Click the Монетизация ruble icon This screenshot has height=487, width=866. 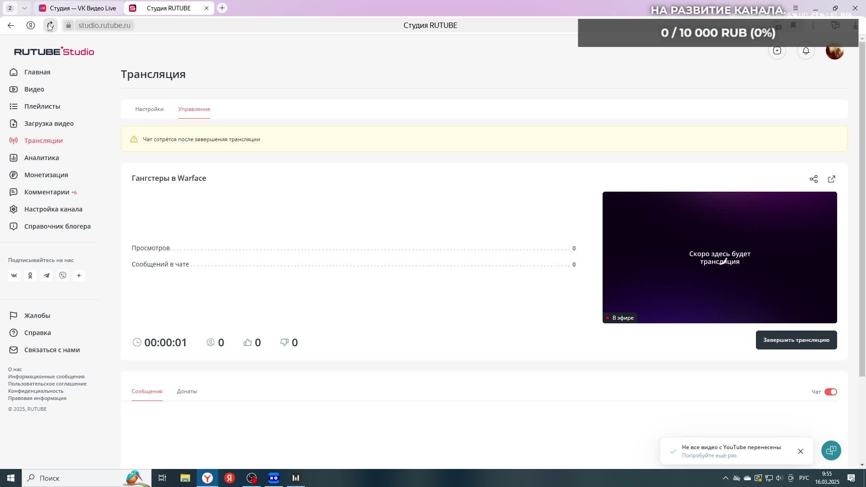pos(14,175)
